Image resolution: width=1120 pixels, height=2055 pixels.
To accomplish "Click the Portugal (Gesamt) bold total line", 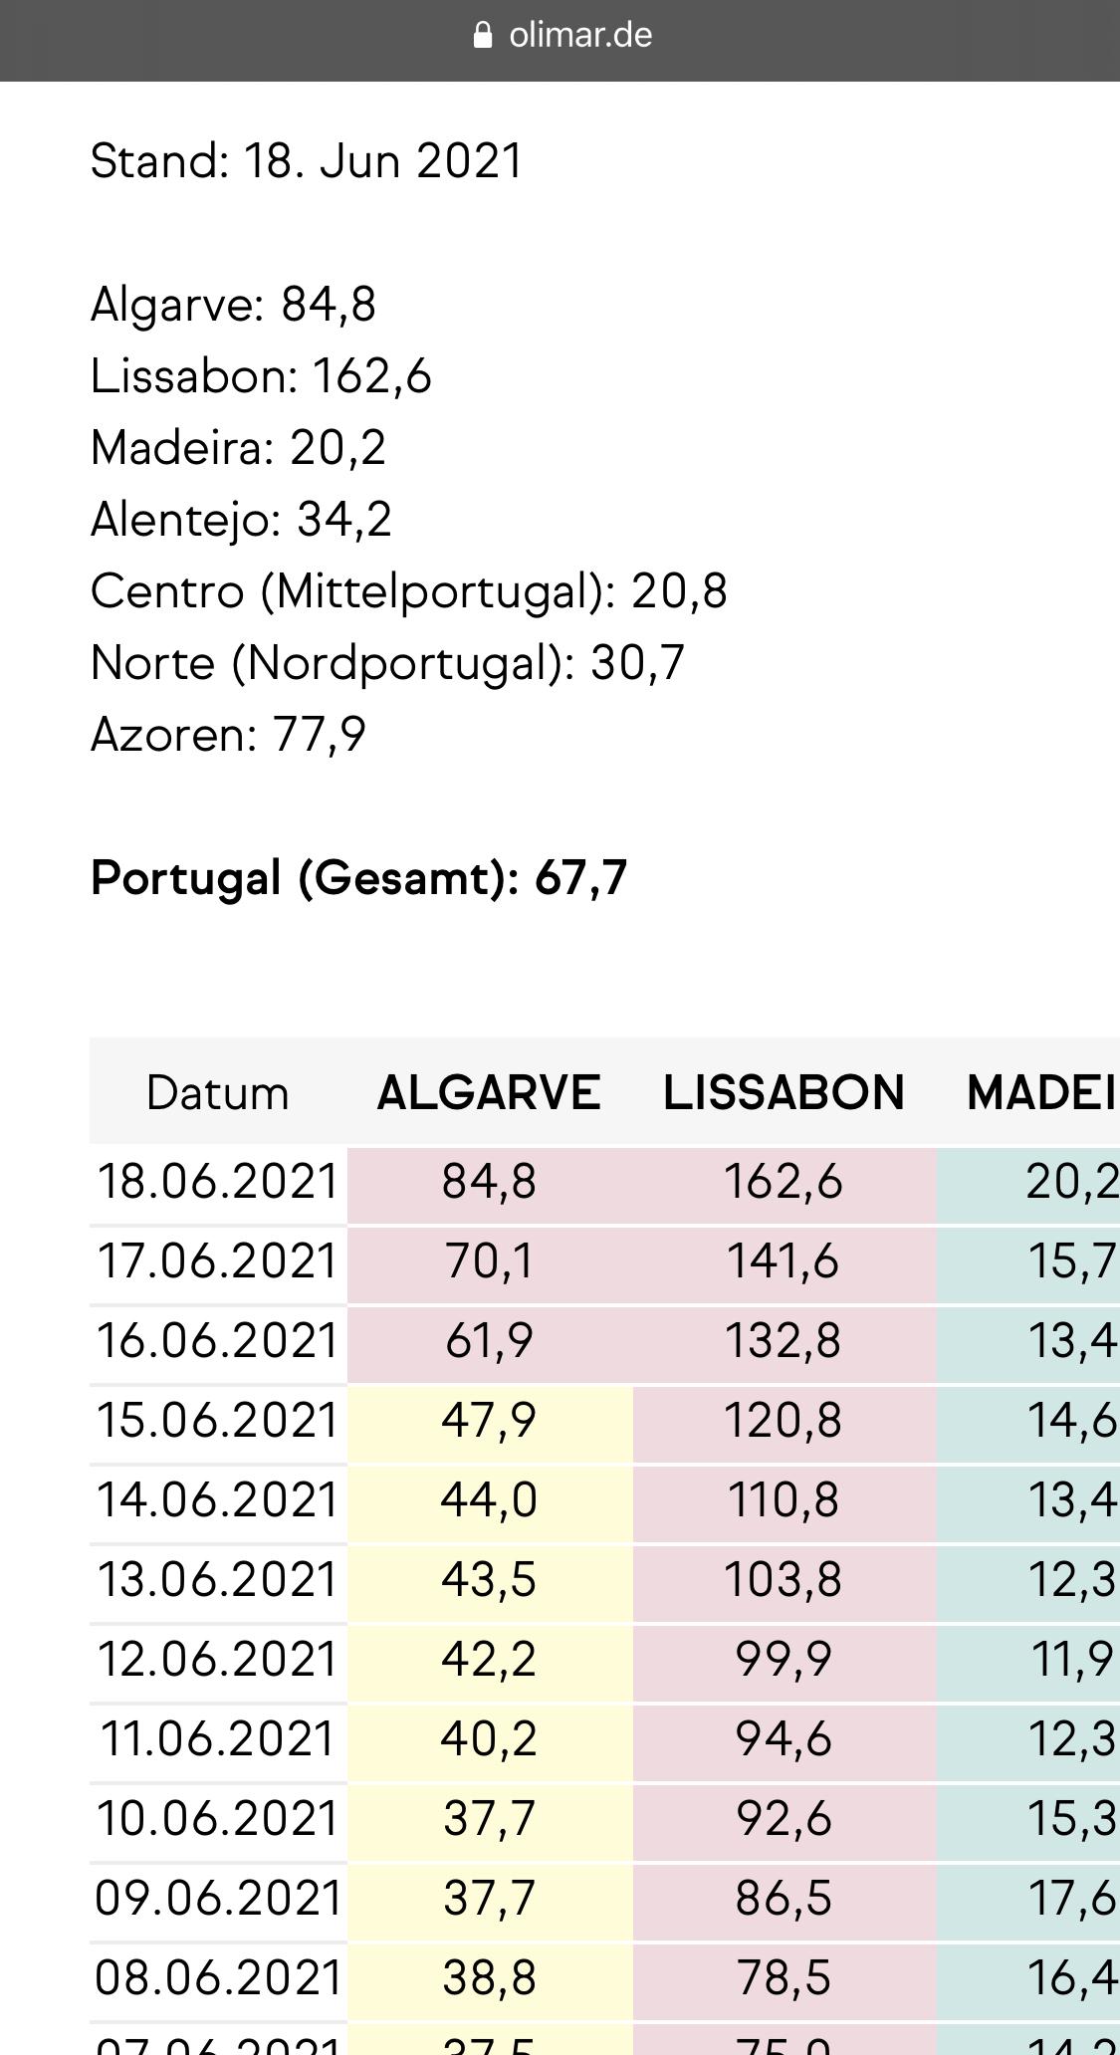I will coord(358,878).
